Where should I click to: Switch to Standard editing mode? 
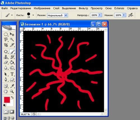(6, 112)
